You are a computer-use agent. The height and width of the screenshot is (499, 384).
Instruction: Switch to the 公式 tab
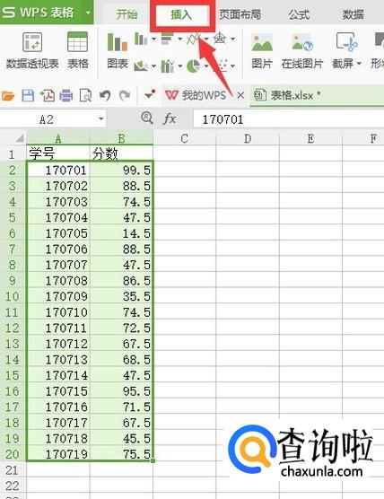click(299, 14)
